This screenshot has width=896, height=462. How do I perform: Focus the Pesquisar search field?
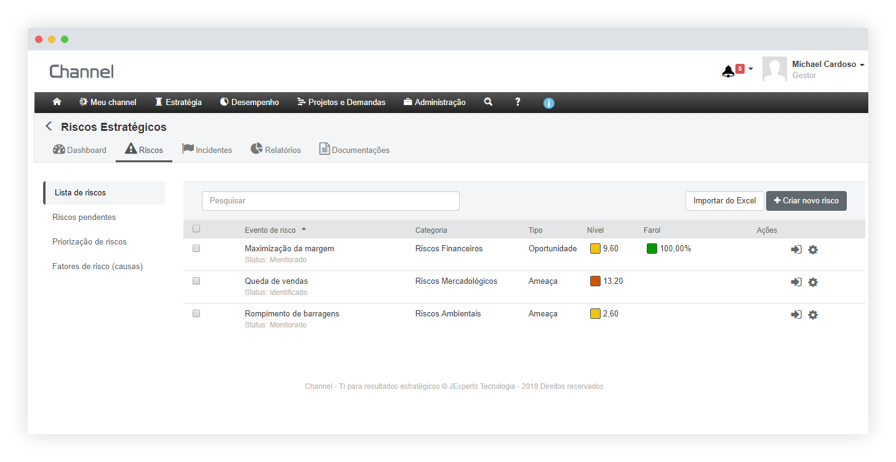pos(330,201)
